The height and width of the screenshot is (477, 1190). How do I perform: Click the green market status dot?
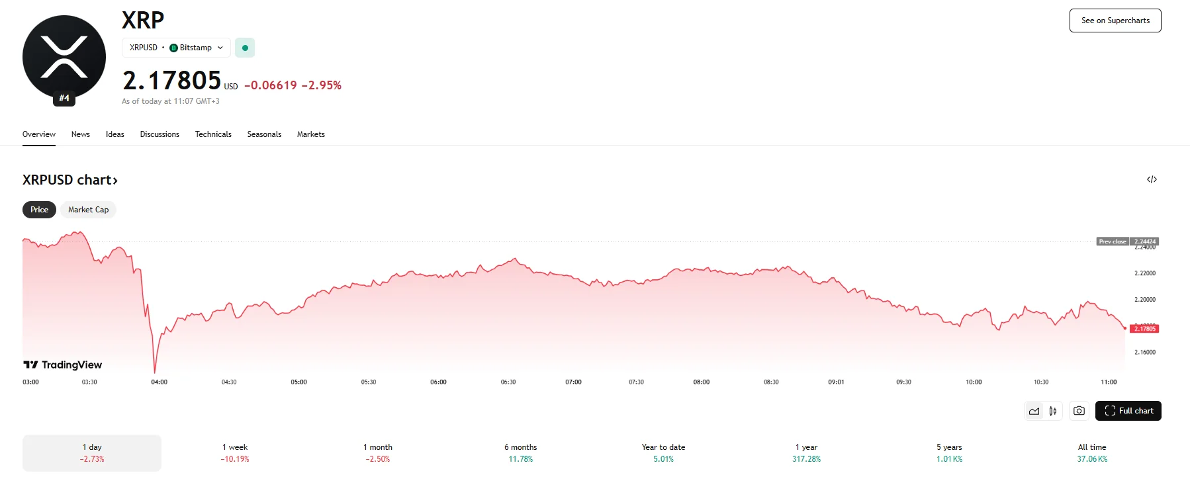coord(245,48)
